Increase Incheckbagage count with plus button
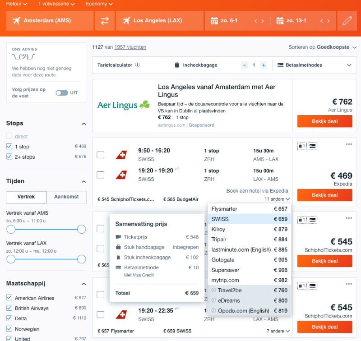Screen dimensions: 361x341 [x=264, y=65]
